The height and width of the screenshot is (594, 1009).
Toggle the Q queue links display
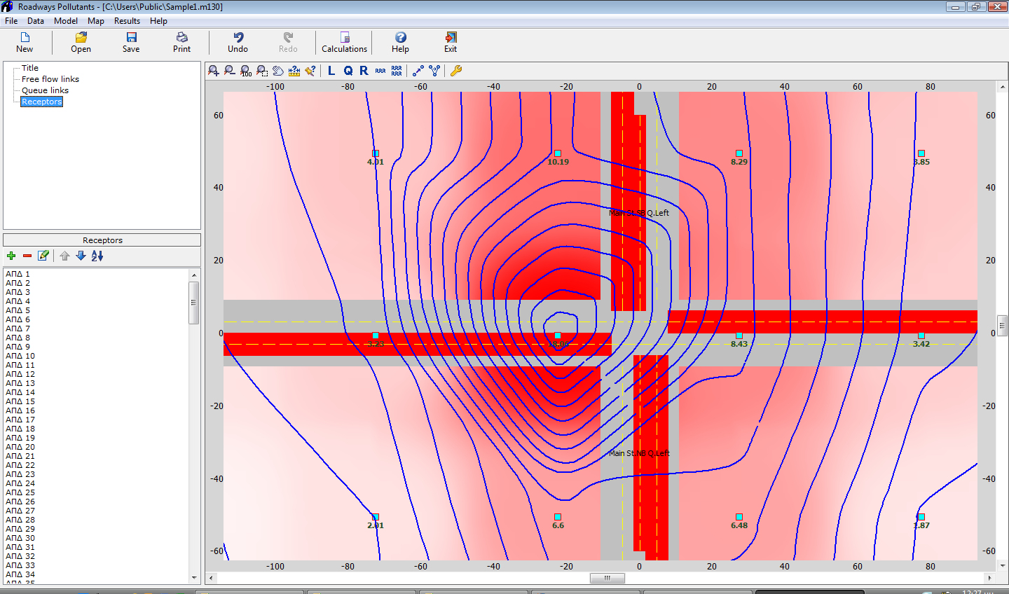pos(348,71)
